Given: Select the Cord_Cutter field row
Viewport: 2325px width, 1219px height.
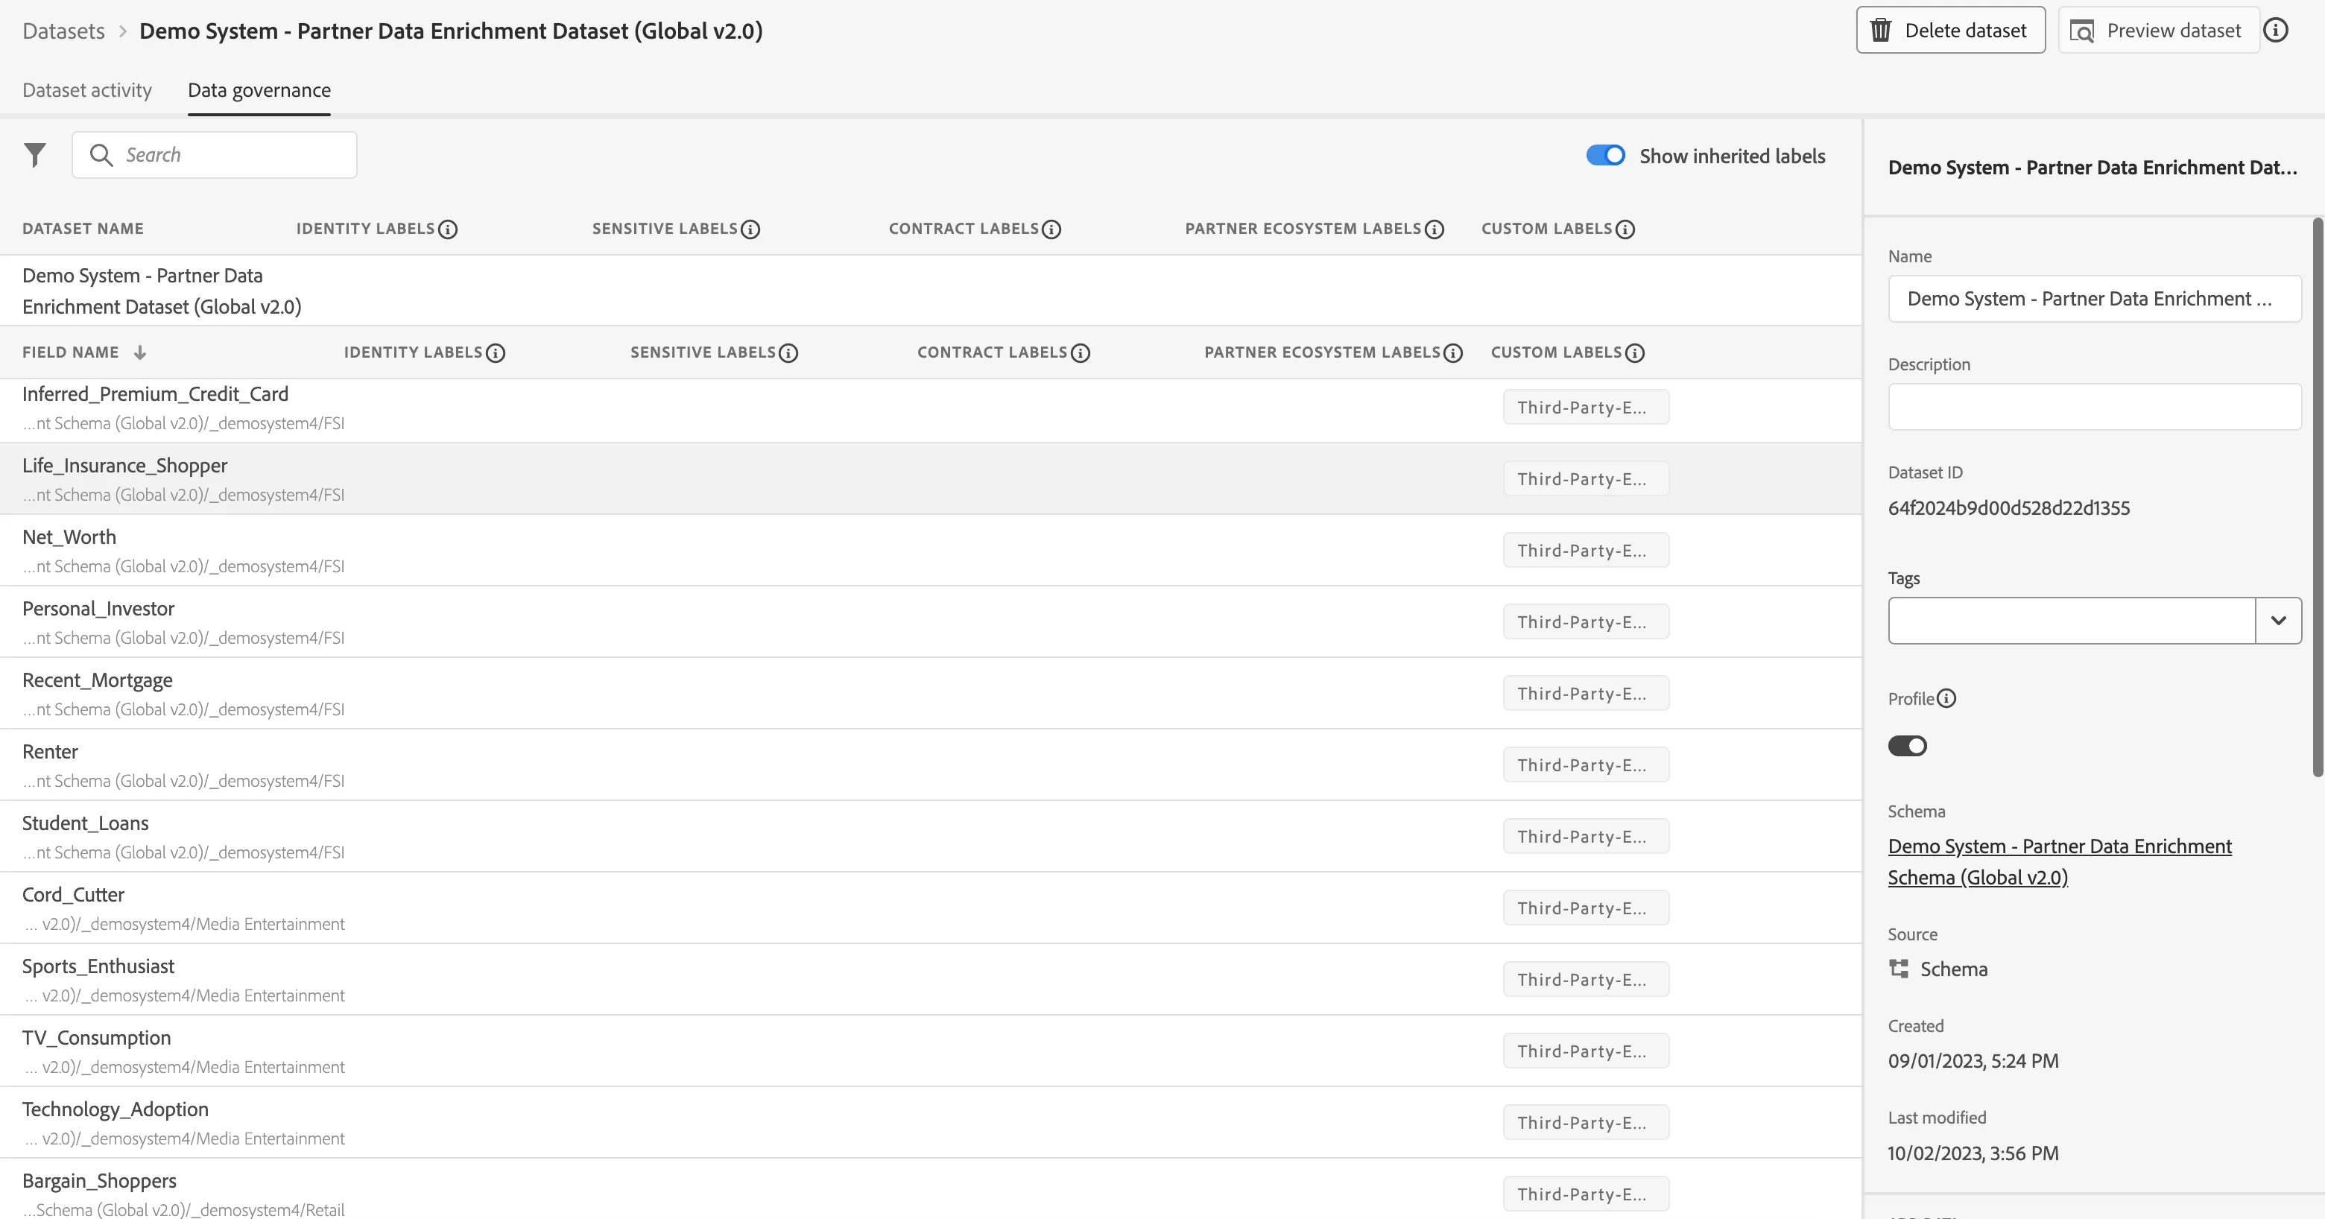Looking at the screenshot, I should click(931, 908).
